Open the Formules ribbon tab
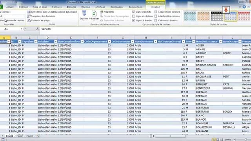Image resolution: width=251 pixels, height=141 pixels. (x=57, y=7)
